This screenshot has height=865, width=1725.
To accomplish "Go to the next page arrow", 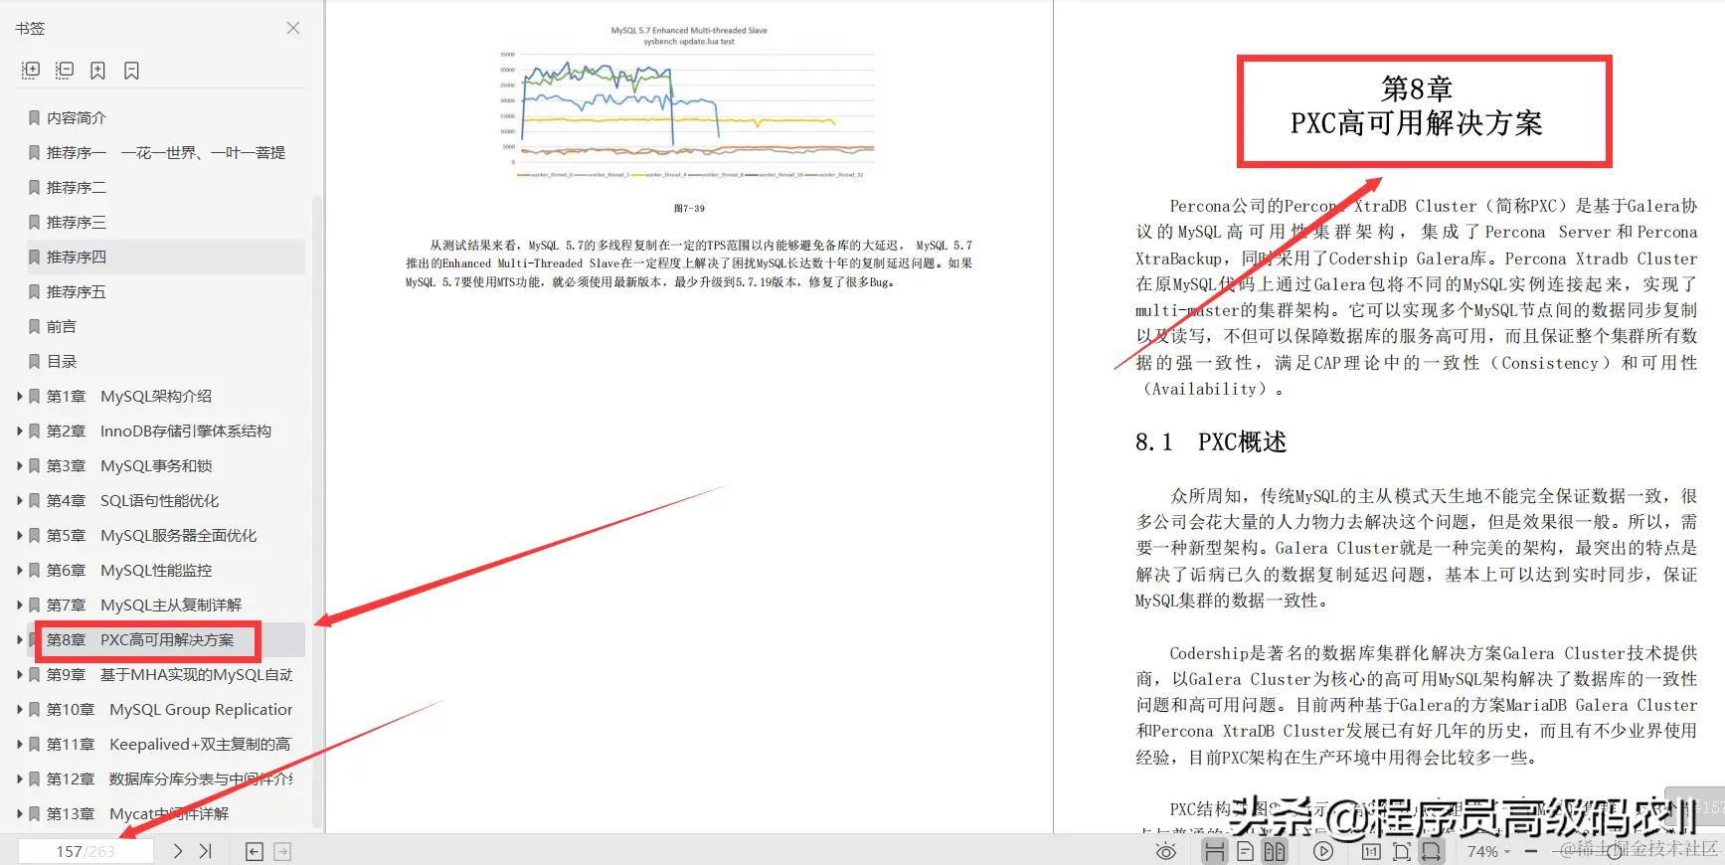I will tap(177, 851).
